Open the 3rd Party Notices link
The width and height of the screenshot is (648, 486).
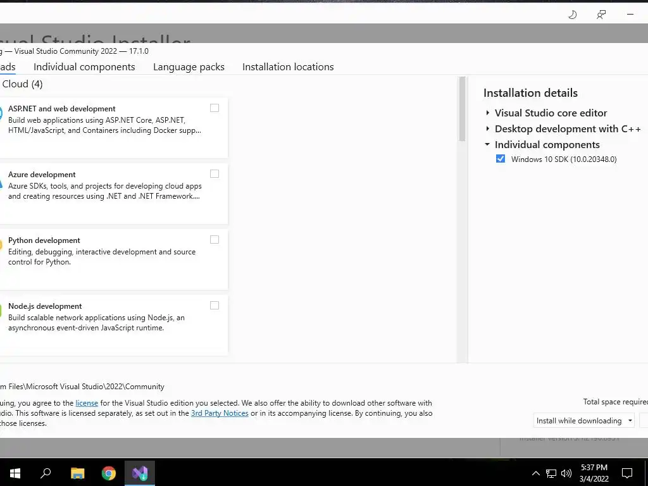coord(220,413)
